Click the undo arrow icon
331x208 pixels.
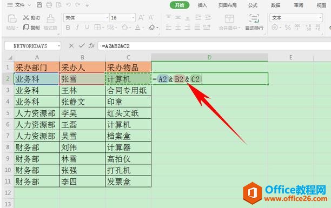(68, 5)
